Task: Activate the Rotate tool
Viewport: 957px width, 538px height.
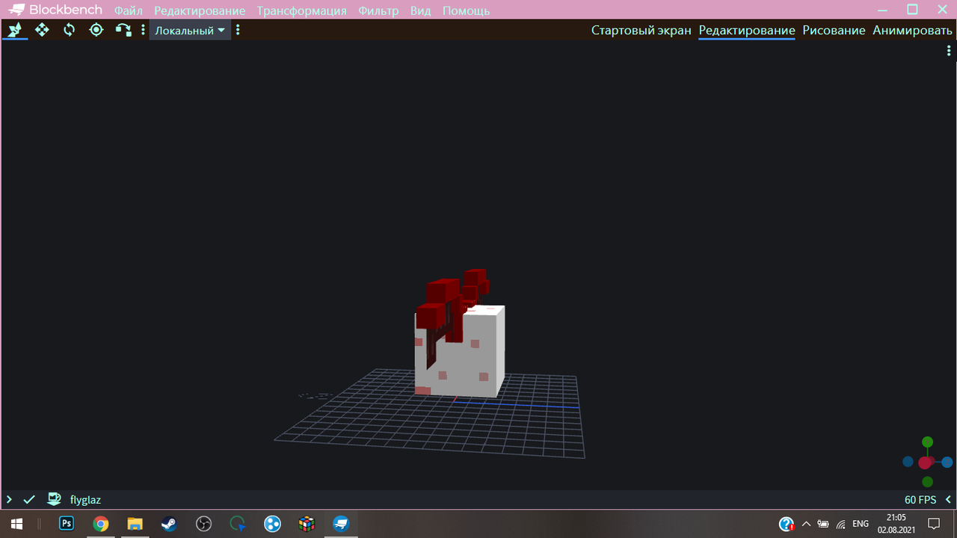Action: [x=69, y=30]
